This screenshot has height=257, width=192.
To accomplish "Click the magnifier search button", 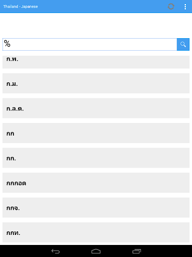I will [183, 44].
